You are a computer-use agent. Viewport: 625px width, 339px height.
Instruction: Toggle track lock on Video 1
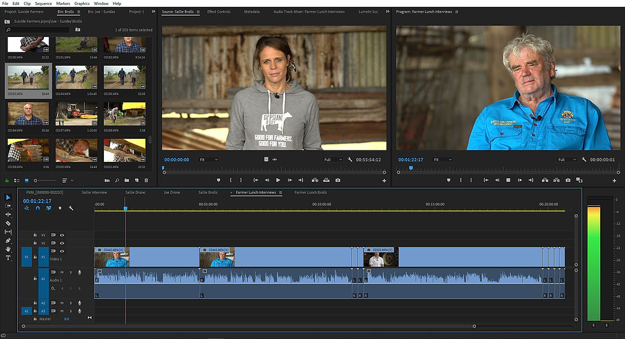pos(35,256)
